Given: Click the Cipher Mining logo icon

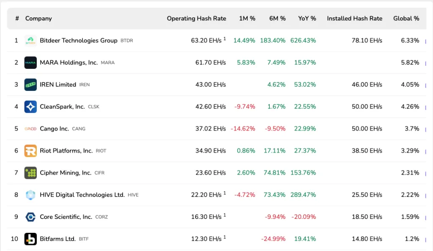Looking at the screenshot, I should [30, 173].
